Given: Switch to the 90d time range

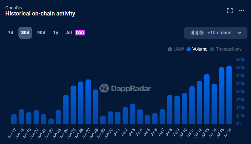Looking at the screenshot, I should coord(41,33).
